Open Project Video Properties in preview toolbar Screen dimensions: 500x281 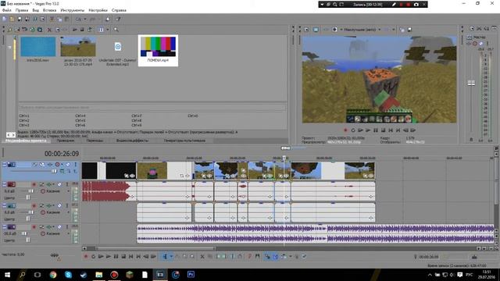tap(306, 30)
